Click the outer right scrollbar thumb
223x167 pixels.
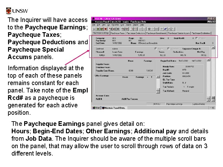click(x=213, y=97)
